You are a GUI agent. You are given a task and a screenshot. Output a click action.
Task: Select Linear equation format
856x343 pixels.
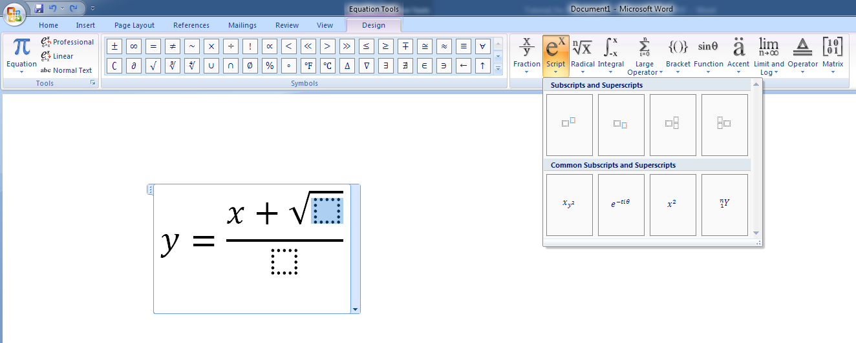(x=57, y=56)
